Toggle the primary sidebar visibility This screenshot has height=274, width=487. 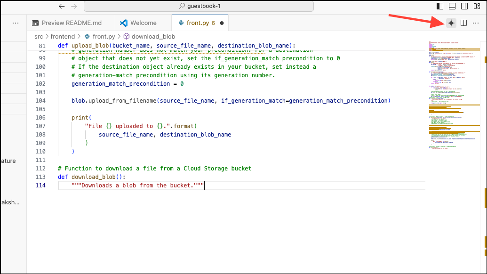tap(439, 5)
